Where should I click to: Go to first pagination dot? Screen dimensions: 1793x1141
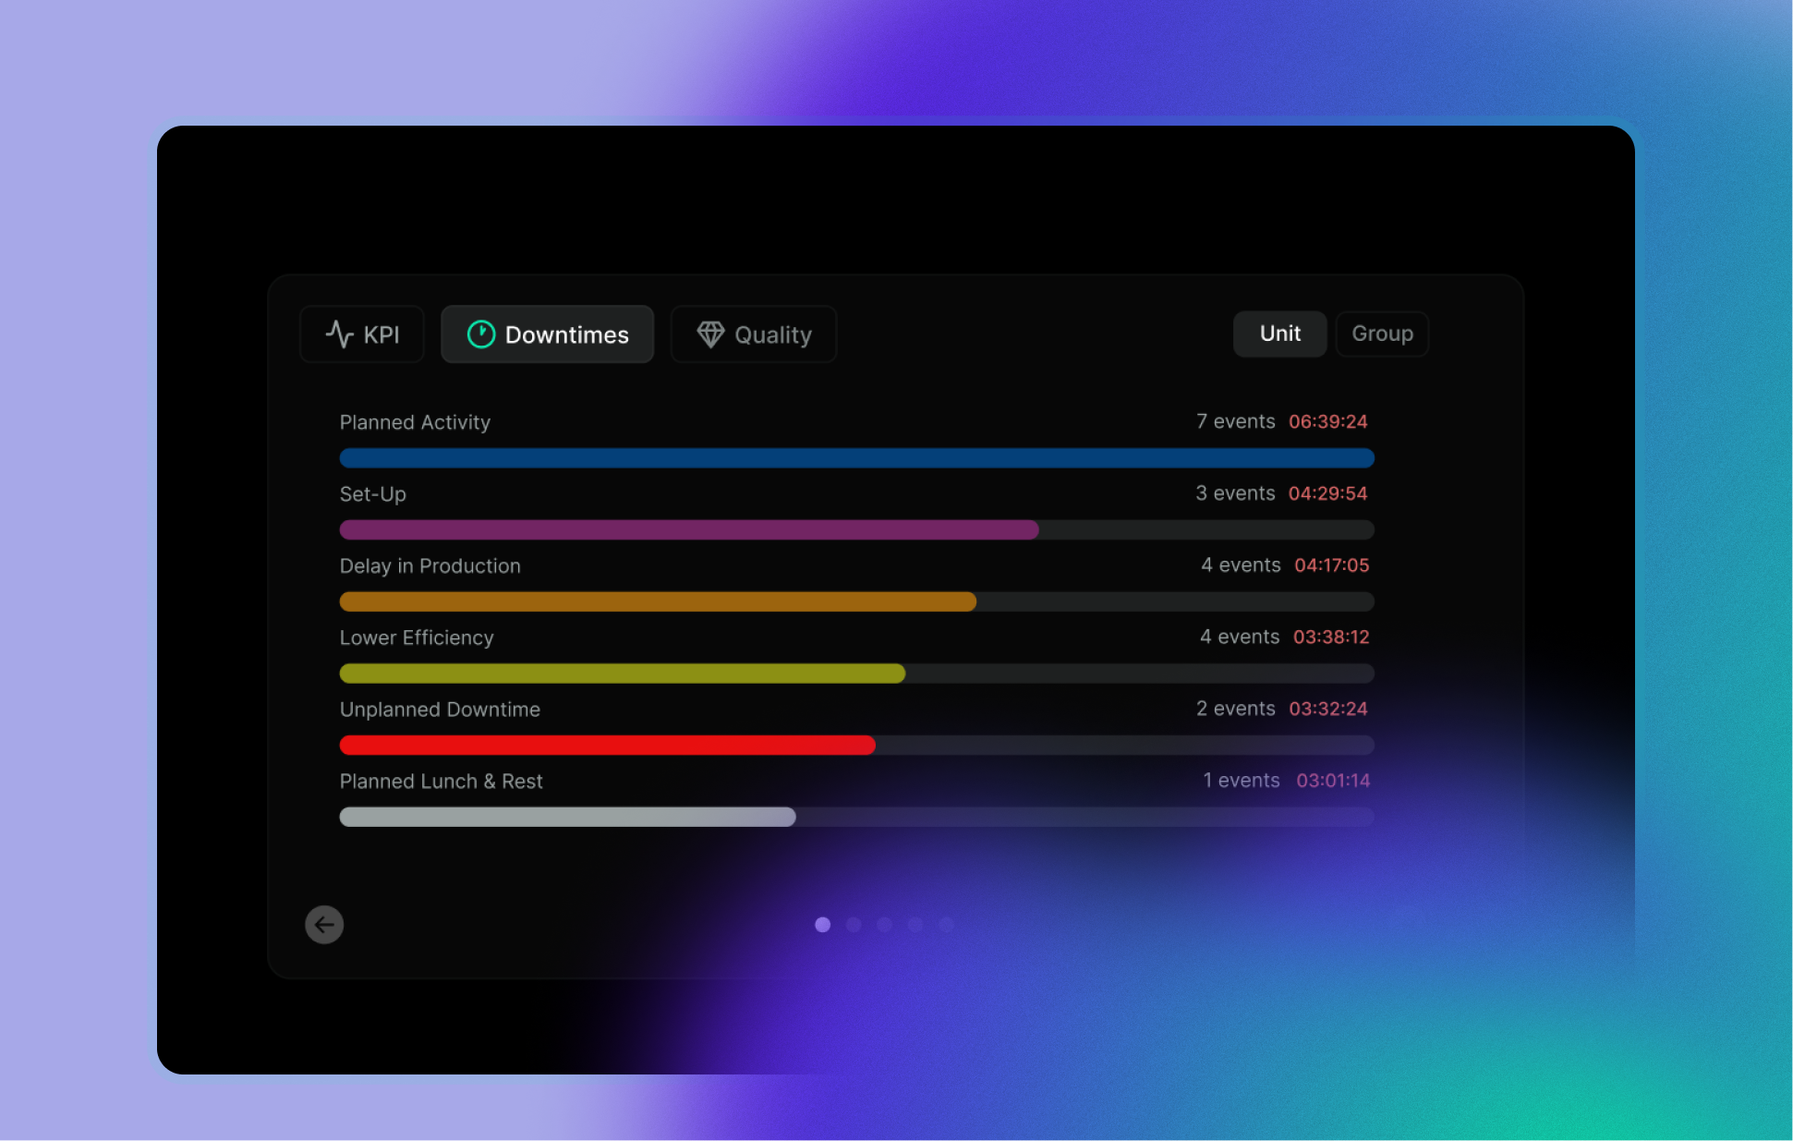[x=822, y=925]
